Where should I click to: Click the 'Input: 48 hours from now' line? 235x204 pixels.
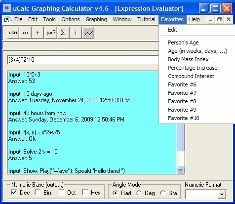point(38,113)
